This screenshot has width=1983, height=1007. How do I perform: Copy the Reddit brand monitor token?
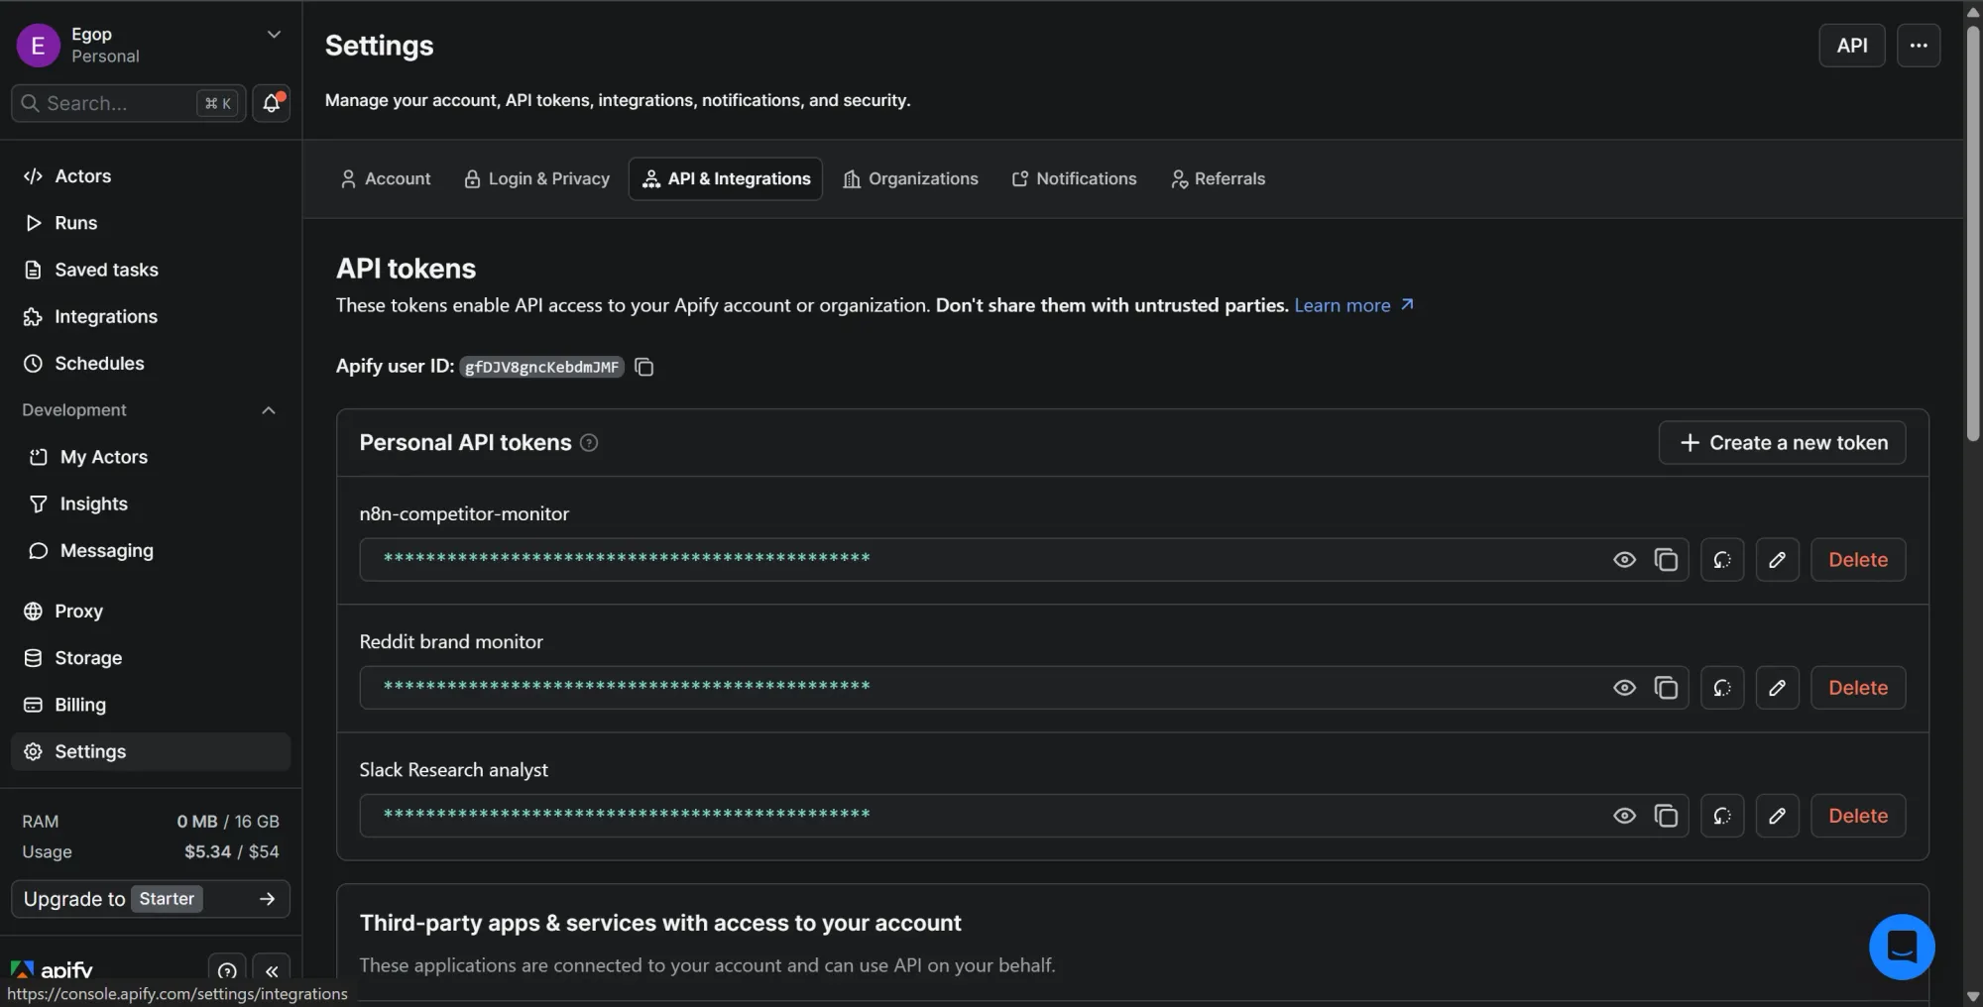click(1666, 688)
